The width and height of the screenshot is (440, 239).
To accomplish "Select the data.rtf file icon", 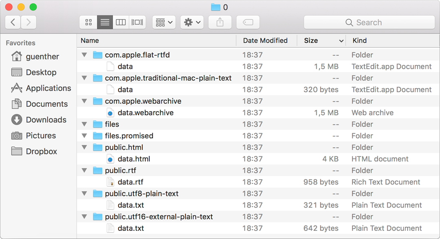I will click(110, 182).
